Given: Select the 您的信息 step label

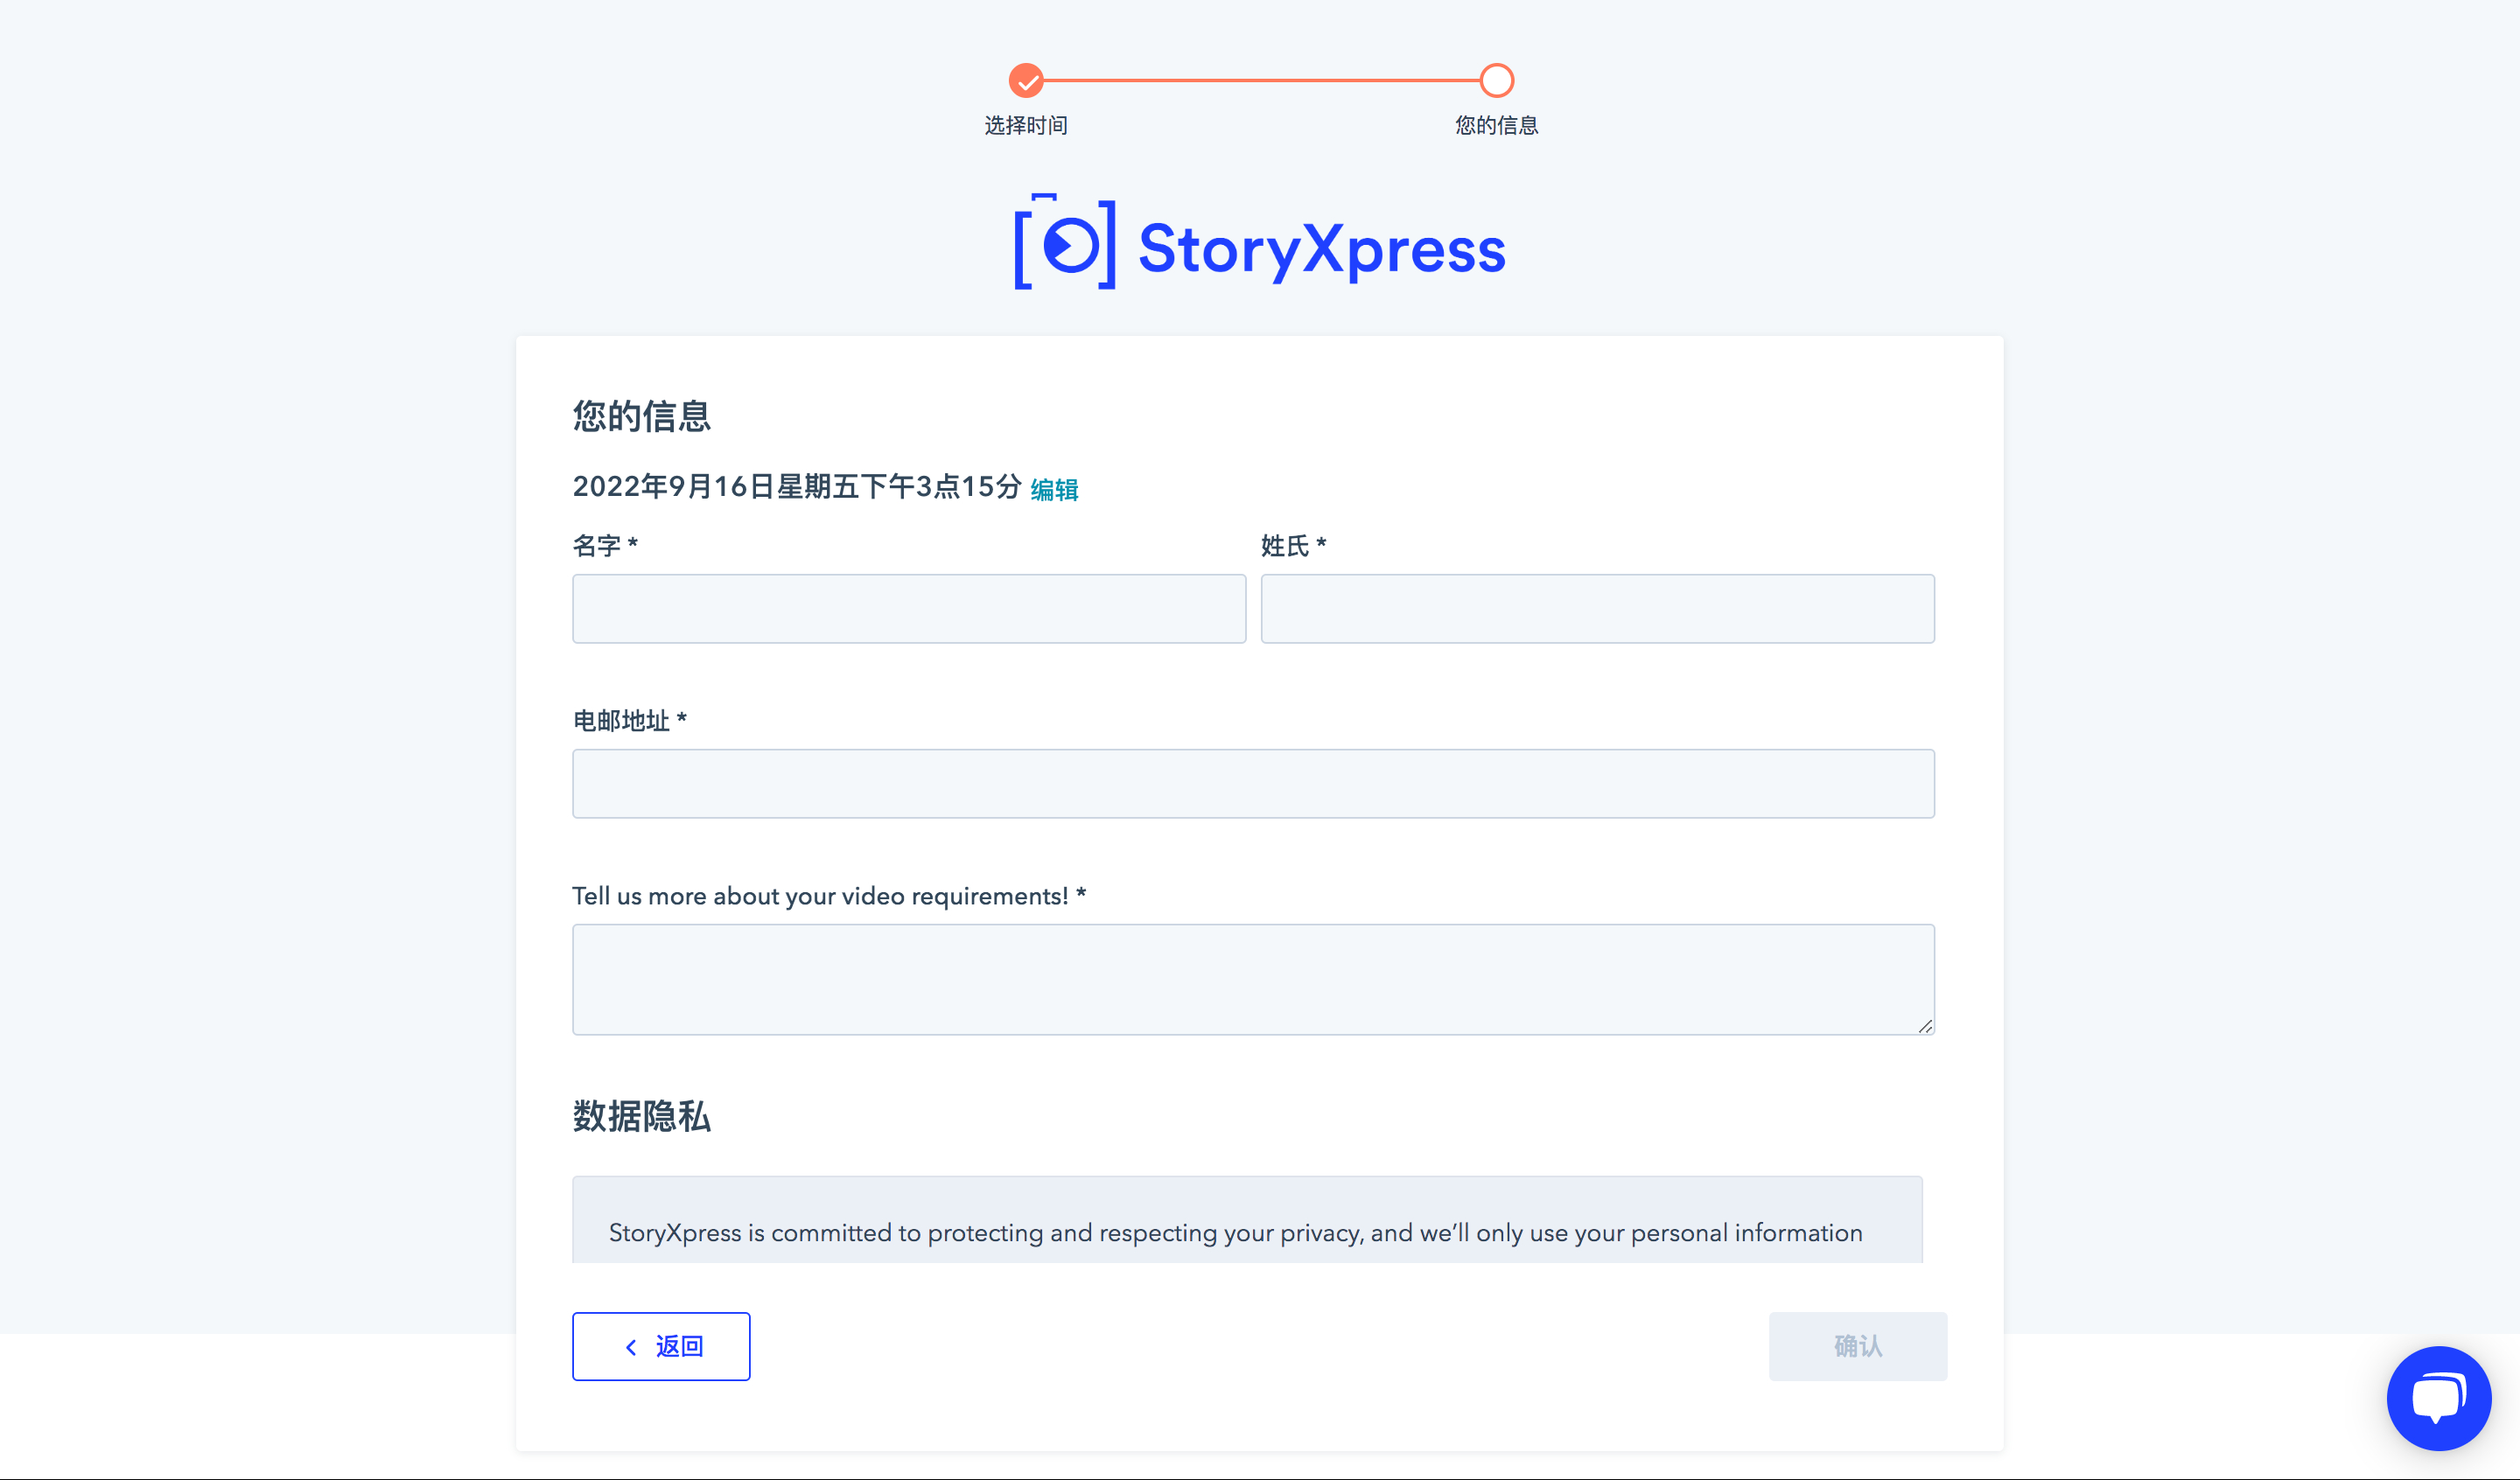Looking at the screenshot, I should coord(1496,125).
